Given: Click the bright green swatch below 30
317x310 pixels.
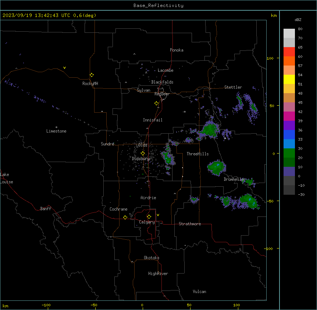Looking at the screenshot, I should [289, 153].
